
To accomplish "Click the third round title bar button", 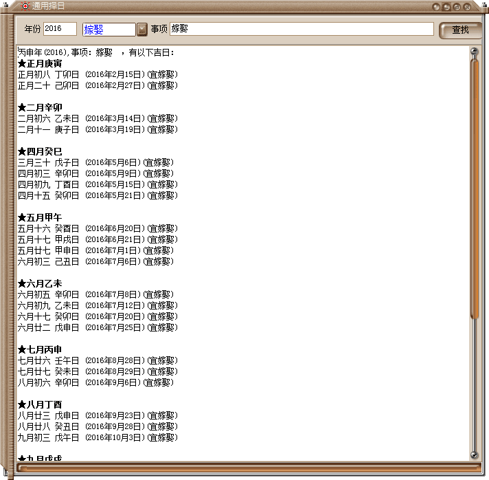I will (x=457, y=7).
